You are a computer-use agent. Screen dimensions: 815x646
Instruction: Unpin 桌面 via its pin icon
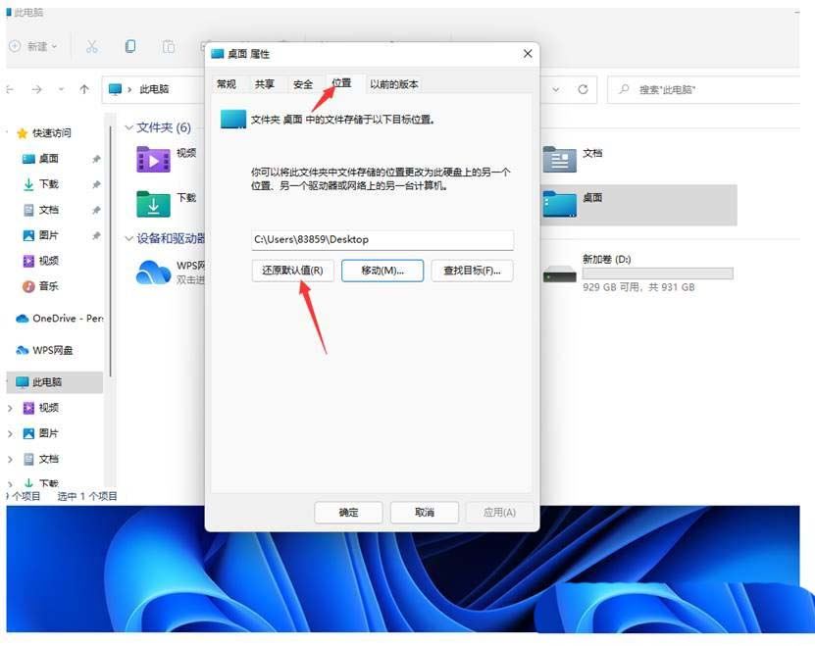click(x=96, y=159)
